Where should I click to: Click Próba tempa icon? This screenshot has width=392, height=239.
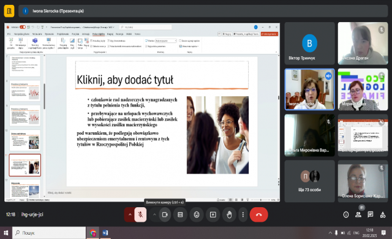click(80, 44)
